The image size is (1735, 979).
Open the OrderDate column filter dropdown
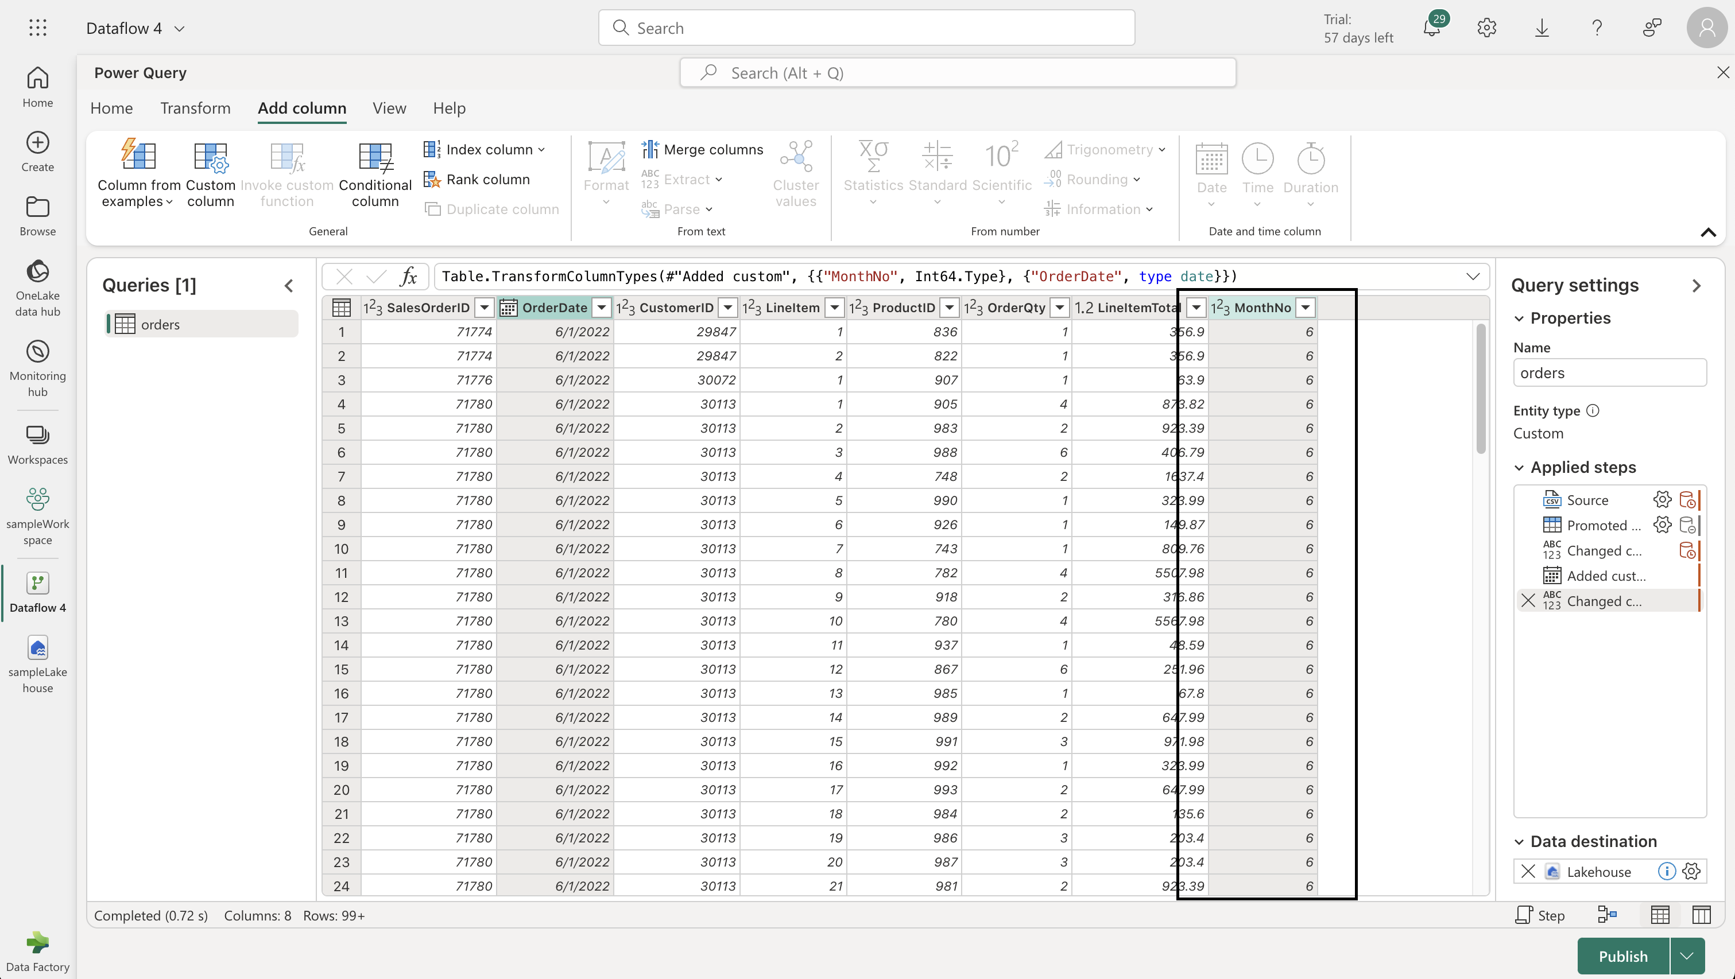[x=602, y=308]
